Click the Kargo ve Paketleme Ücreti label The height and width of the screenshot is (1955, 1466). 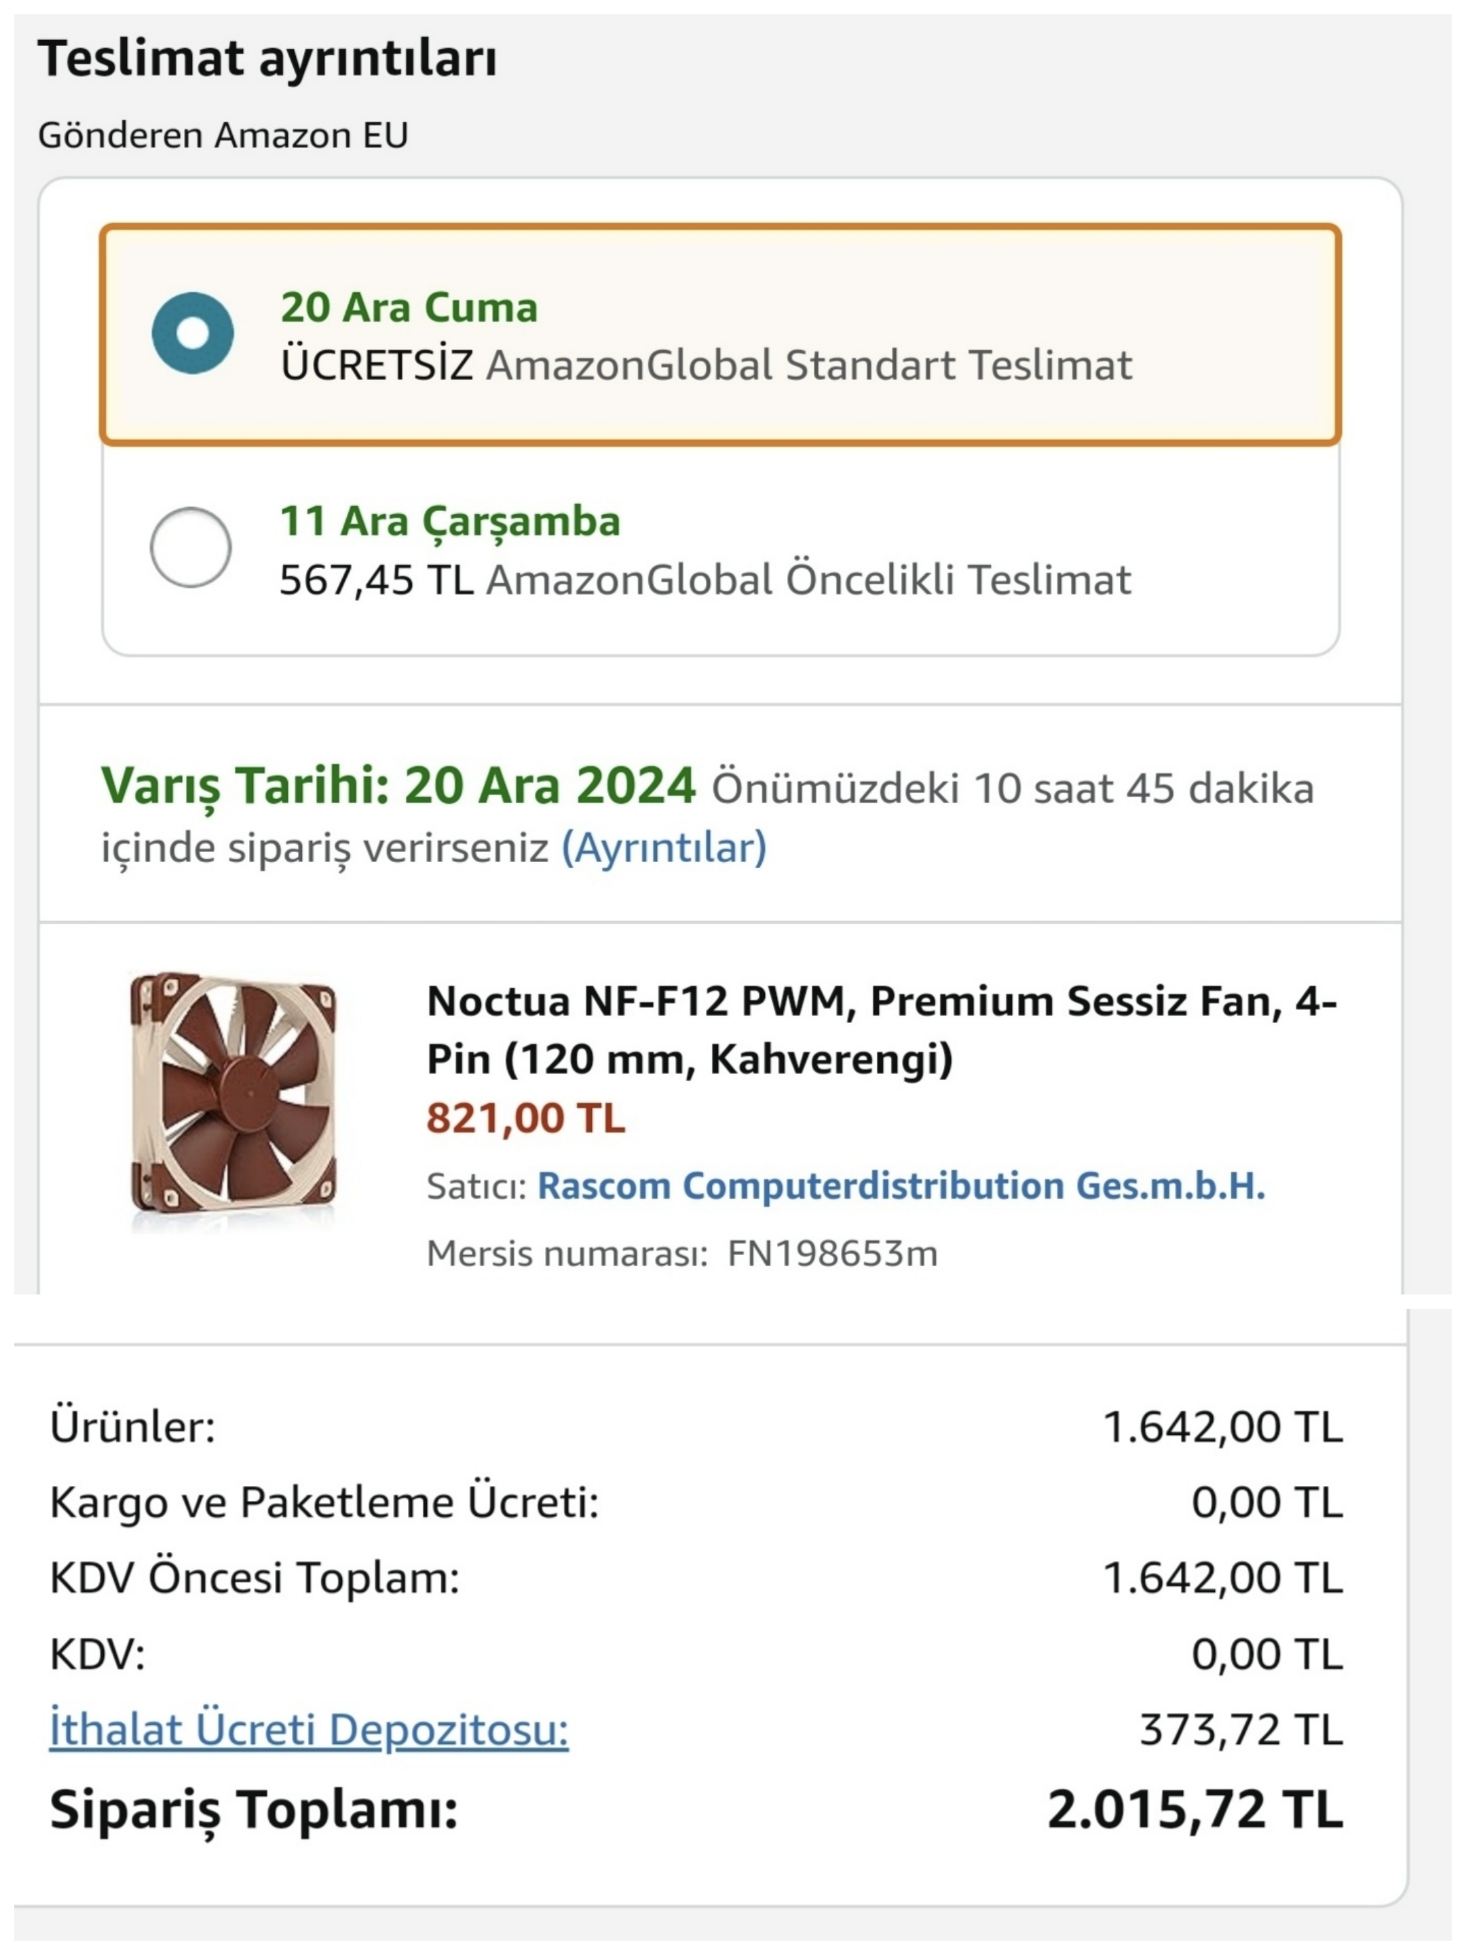[x=324, y=1502]
